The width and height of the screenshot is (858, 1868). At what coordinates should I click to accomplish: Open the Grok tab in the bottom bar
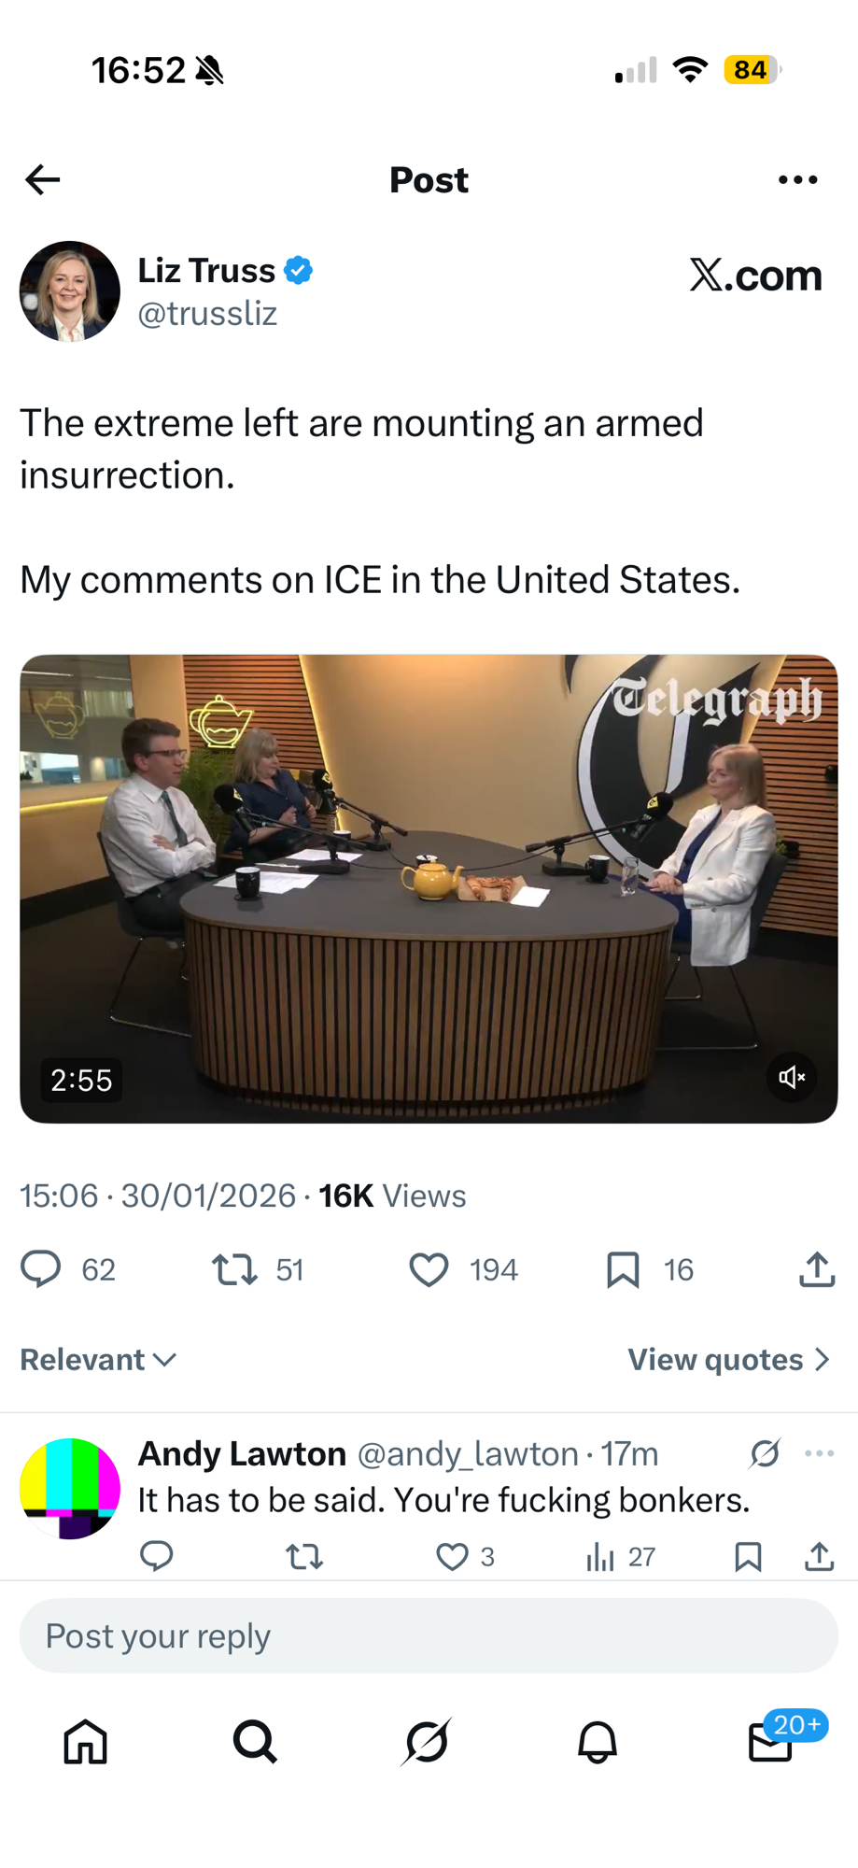coord(428,1742)
